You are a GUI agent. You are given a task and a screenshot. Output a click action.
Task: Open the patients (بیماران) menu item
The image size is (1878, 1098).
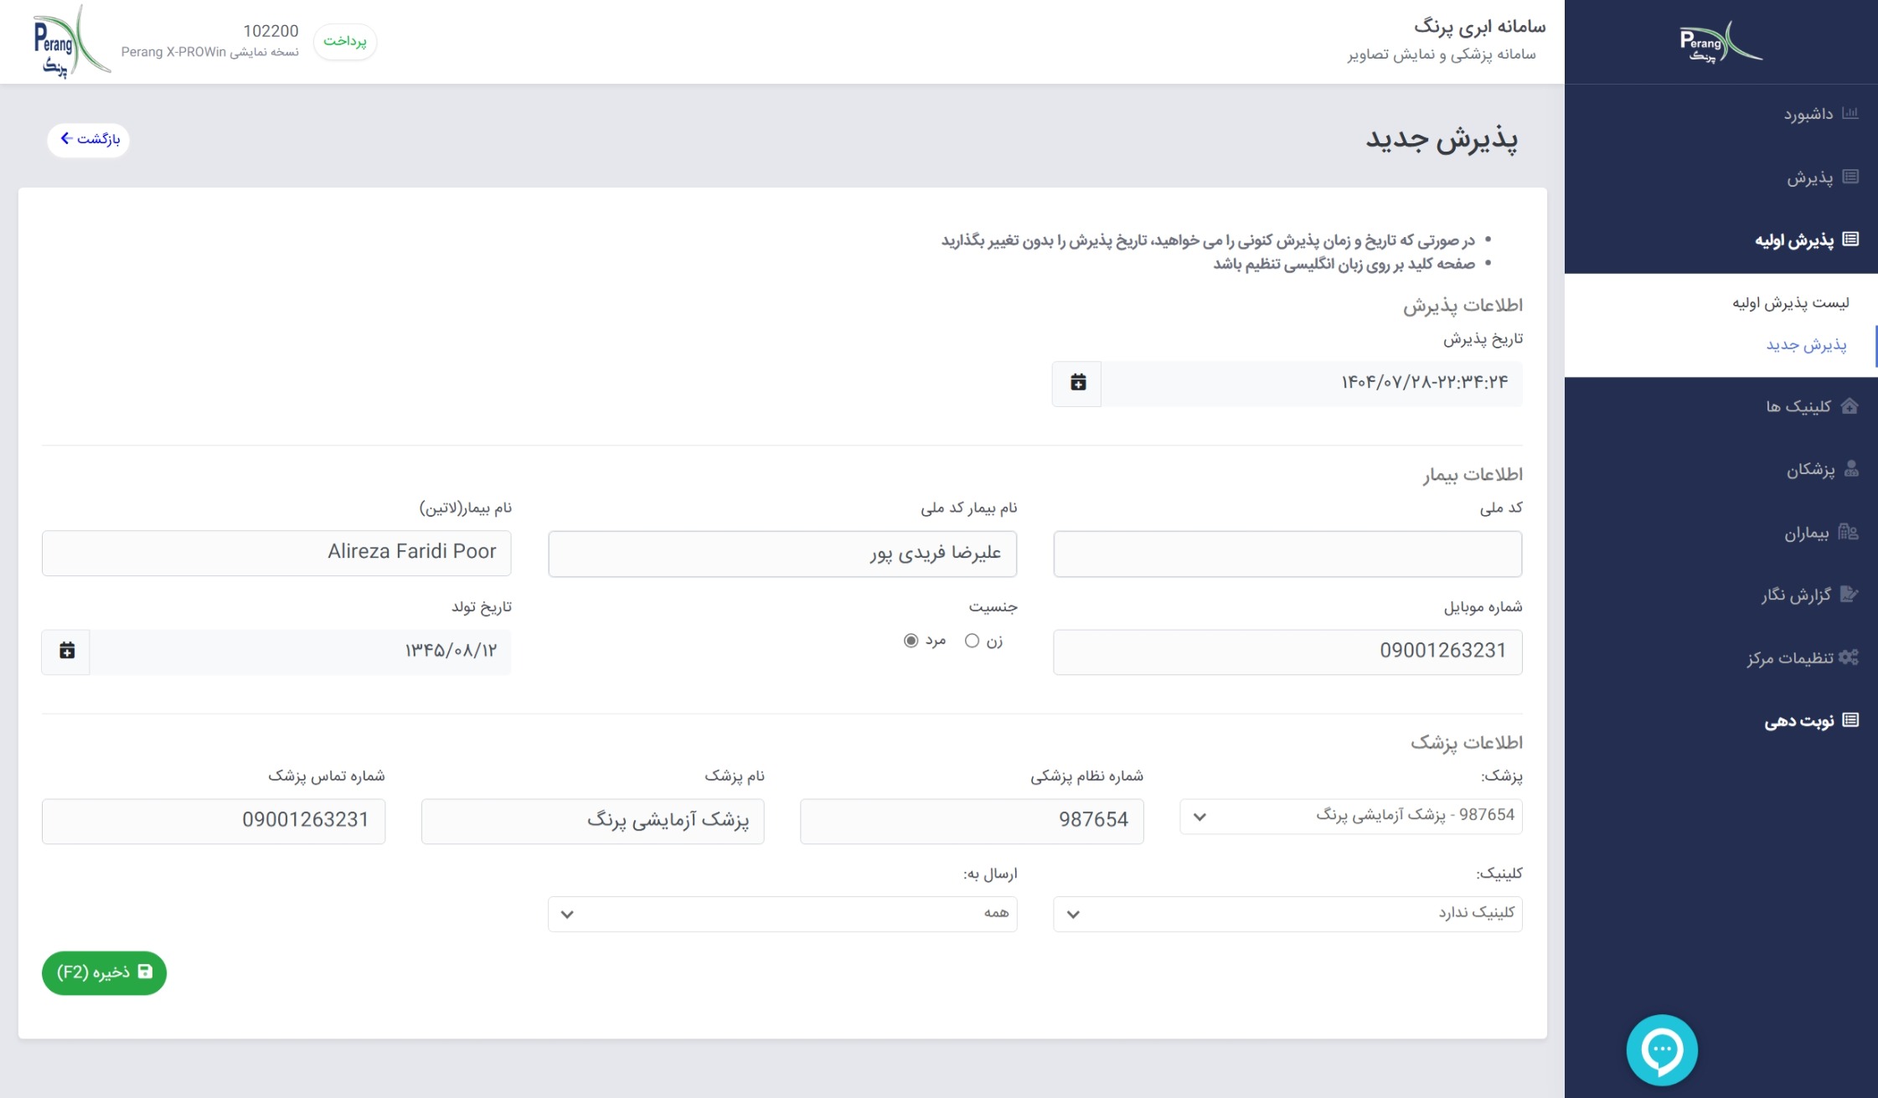tap(1808, 533)
